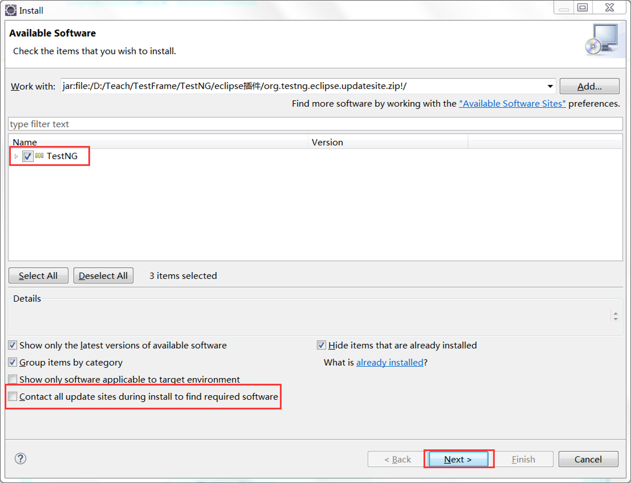Open the Work with dropdown arrow
The width and height of the screenshot is (631, 483).
[x=550, y=86]
